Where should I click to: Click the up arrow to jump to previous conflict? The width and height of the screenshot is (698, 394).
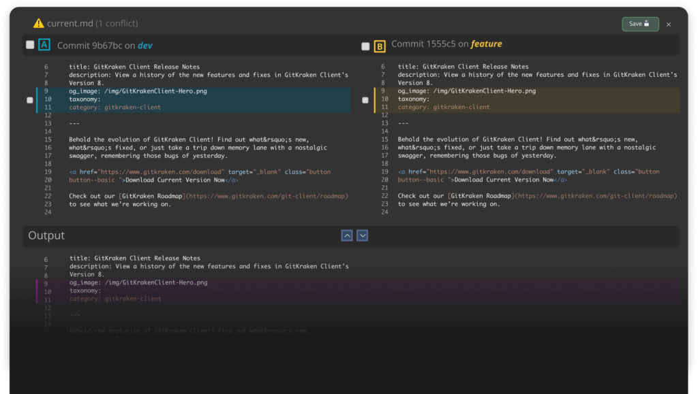point(347,235)
